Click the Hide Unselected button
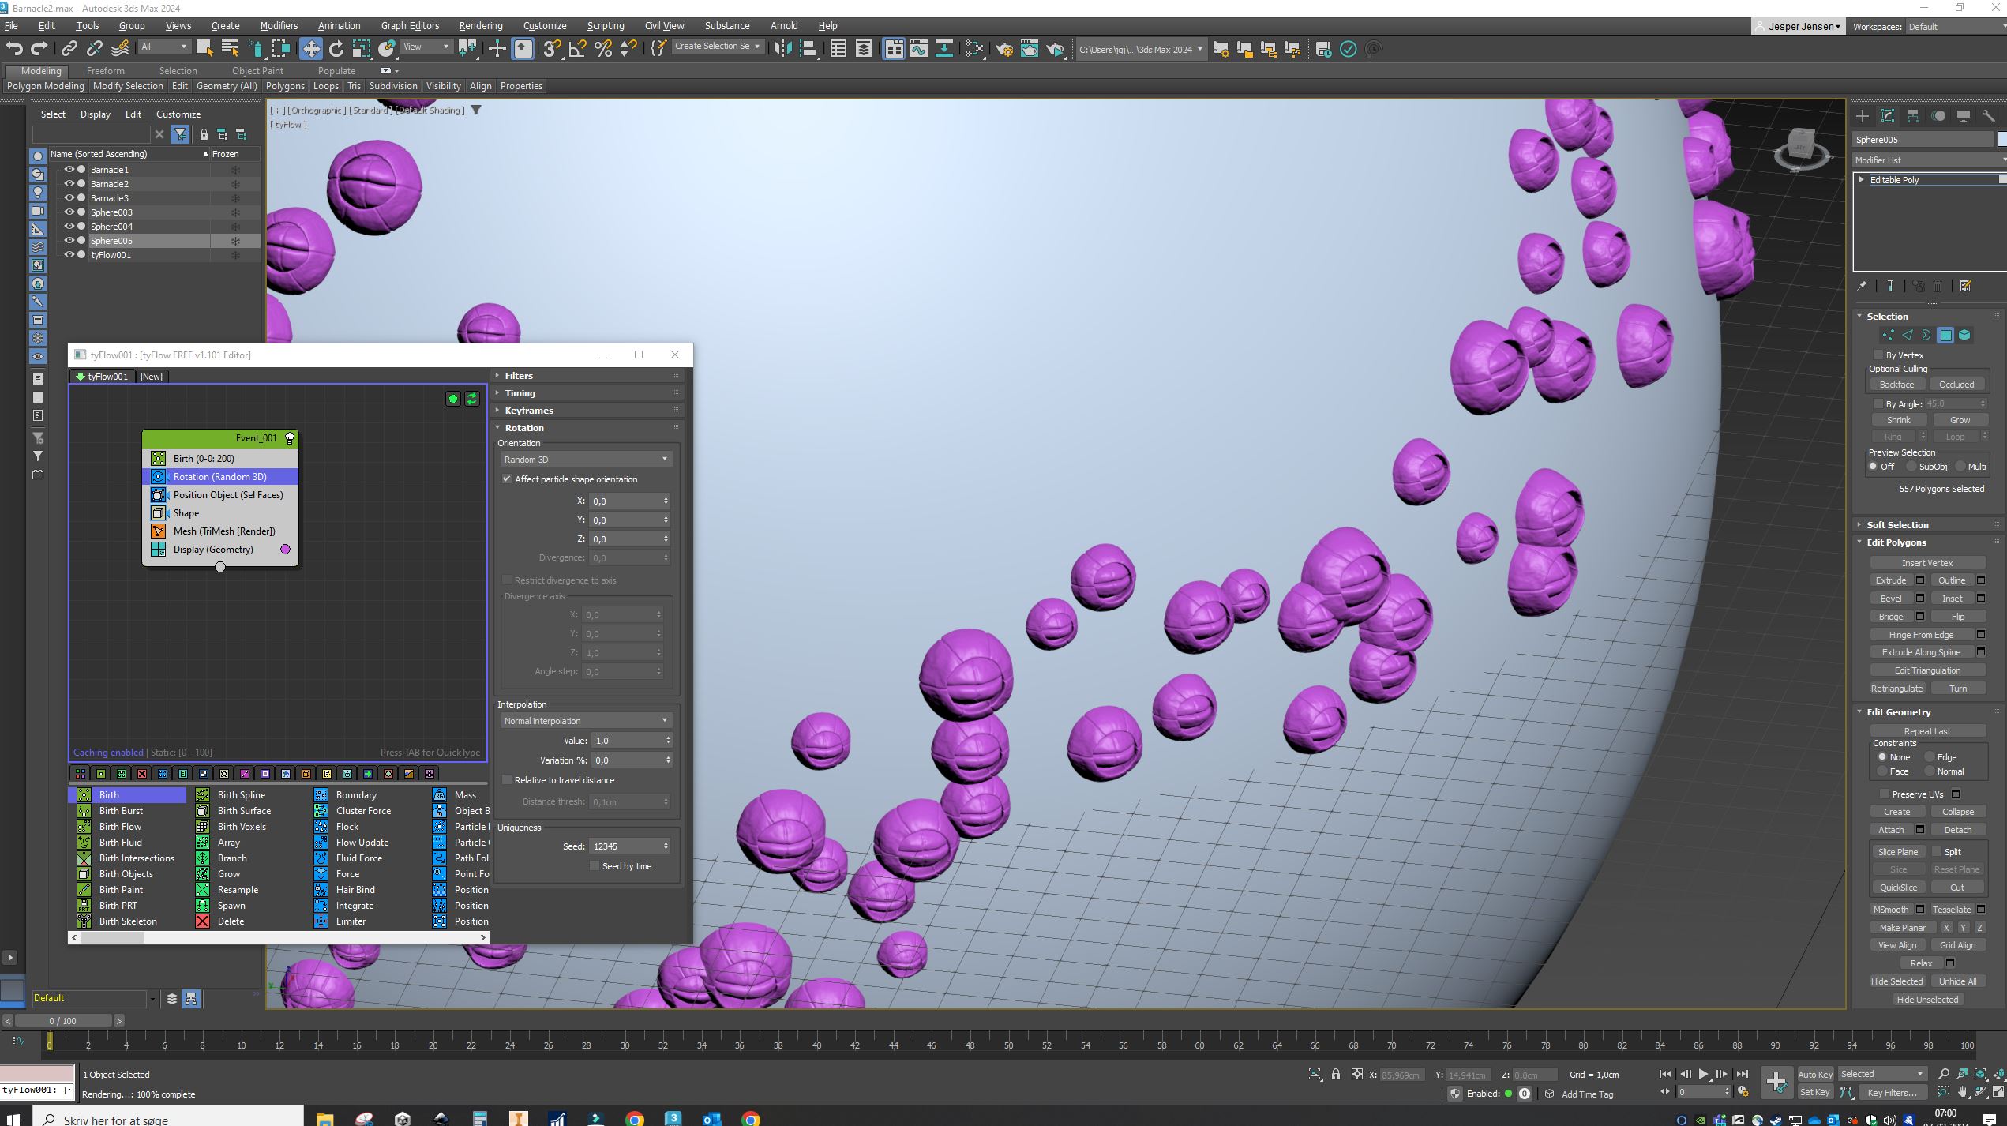Viewport: 2007px width, 1126px height. (x=1926, y=1000)
